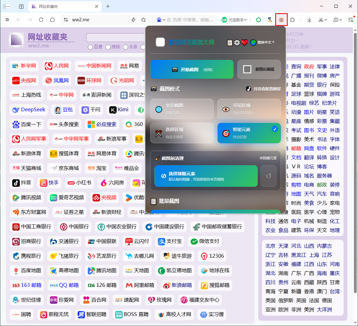
Task: Open the DeepSeek link
Action: pos(29,110)
